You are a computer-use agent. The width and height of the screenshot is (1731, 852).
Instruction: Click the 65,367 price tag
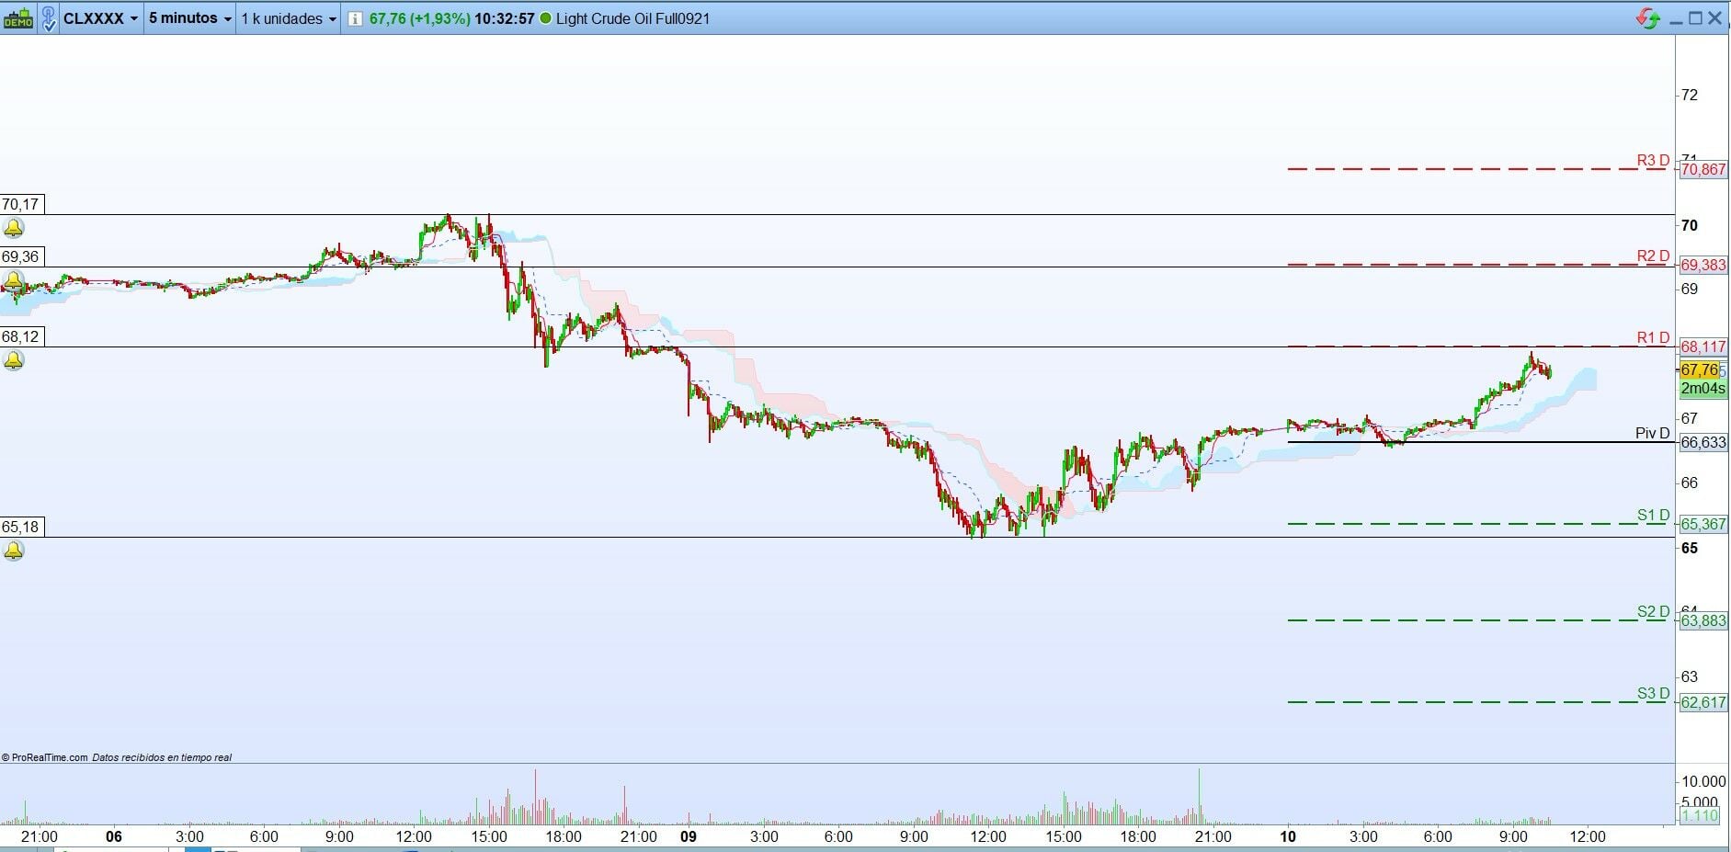(x=1703, y=524)
